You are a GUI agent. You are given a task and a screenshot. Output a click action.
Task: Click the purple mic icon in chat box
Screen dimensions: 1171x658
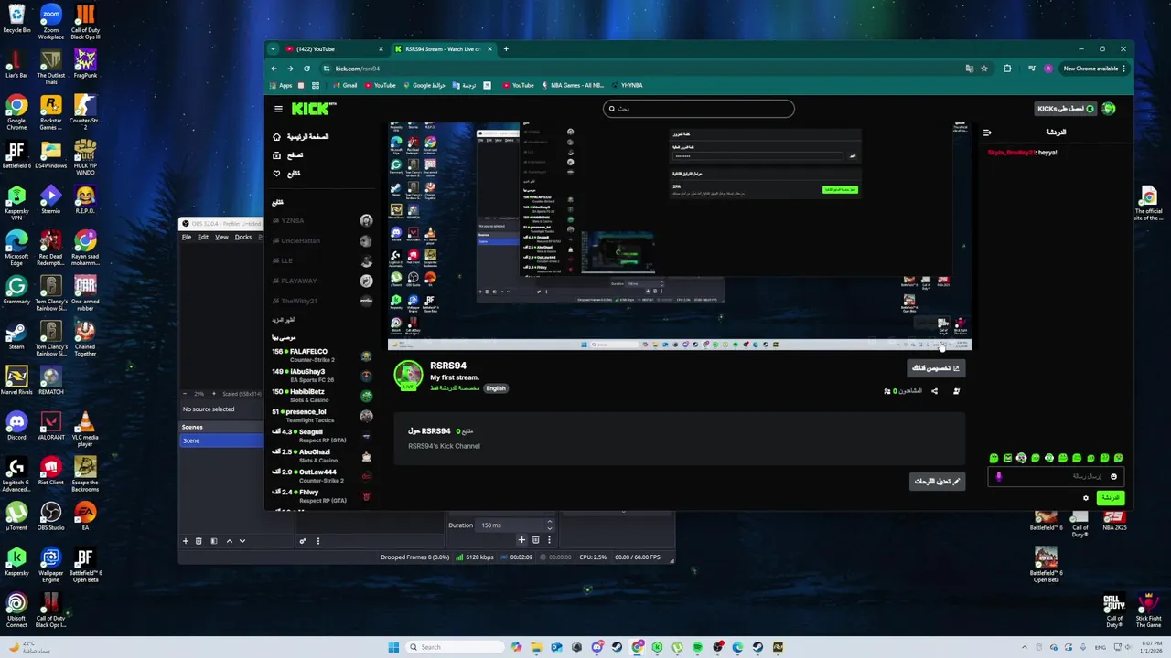coord(999,476)
